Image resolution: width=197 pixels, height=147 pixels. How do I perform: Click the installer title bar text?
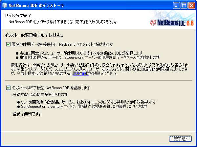tap(36, 6)
